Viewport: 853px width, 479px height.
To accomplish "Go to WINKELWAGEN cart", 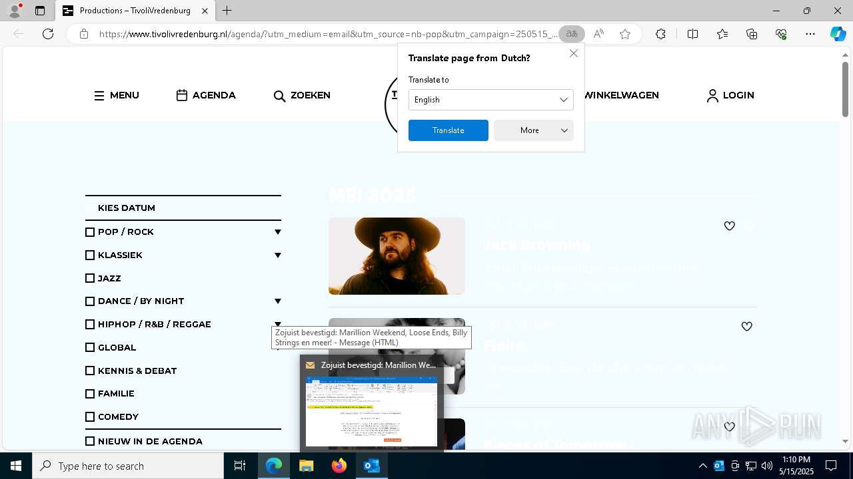I will [621, 96].
